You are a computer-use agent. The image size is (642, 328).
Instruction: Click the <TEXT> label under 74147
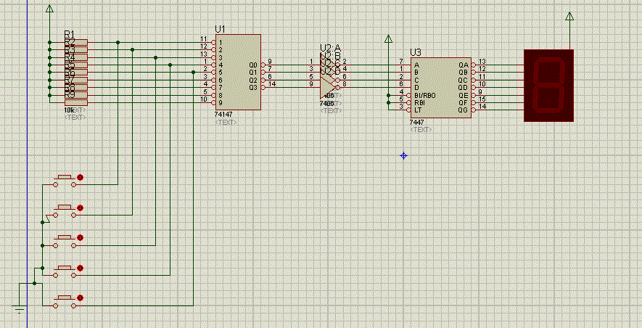click(226, 123)
